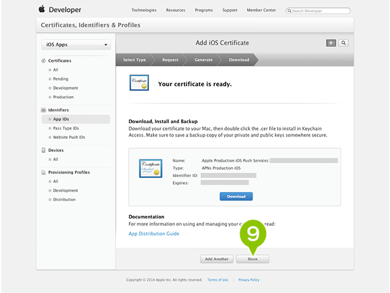Select the 'Select Type' step tab
The width and height of the screenshot is (390, 293).
[x=134, y=60]
